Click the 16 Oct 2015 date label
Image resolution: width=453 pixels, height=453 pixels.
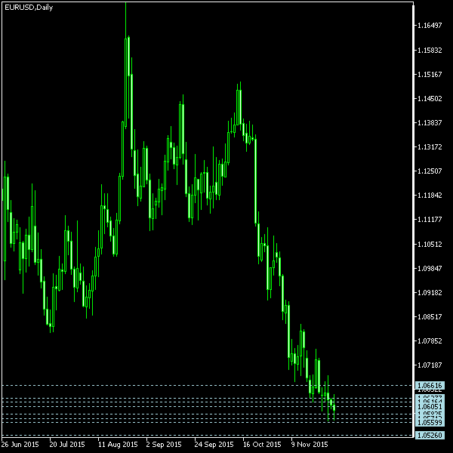click(262, 445)
